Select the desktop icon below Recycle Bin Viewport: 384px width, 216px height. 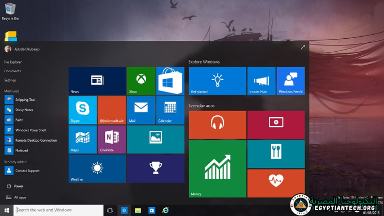pyautogui.click(x=11, y=36)
